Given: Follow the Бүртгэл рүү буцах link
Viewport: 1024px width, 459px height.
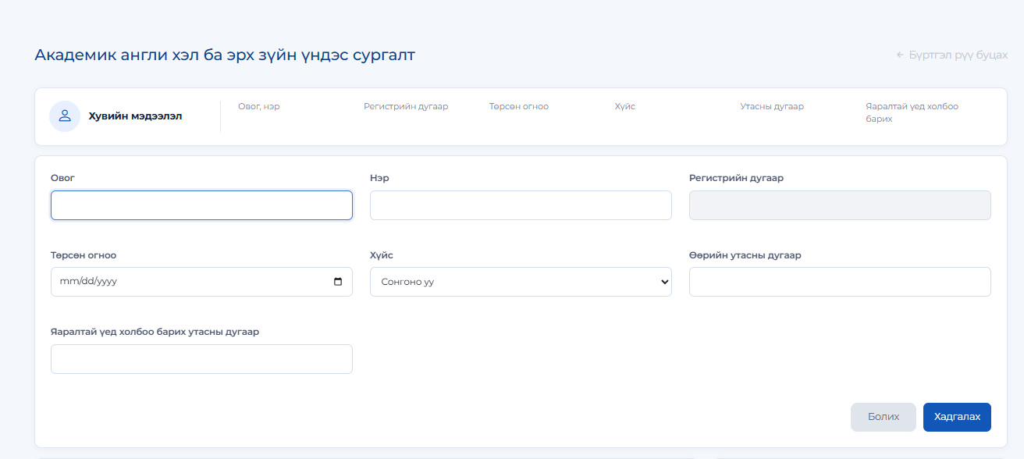Looking at the screenshot, I should pos(958,55).
